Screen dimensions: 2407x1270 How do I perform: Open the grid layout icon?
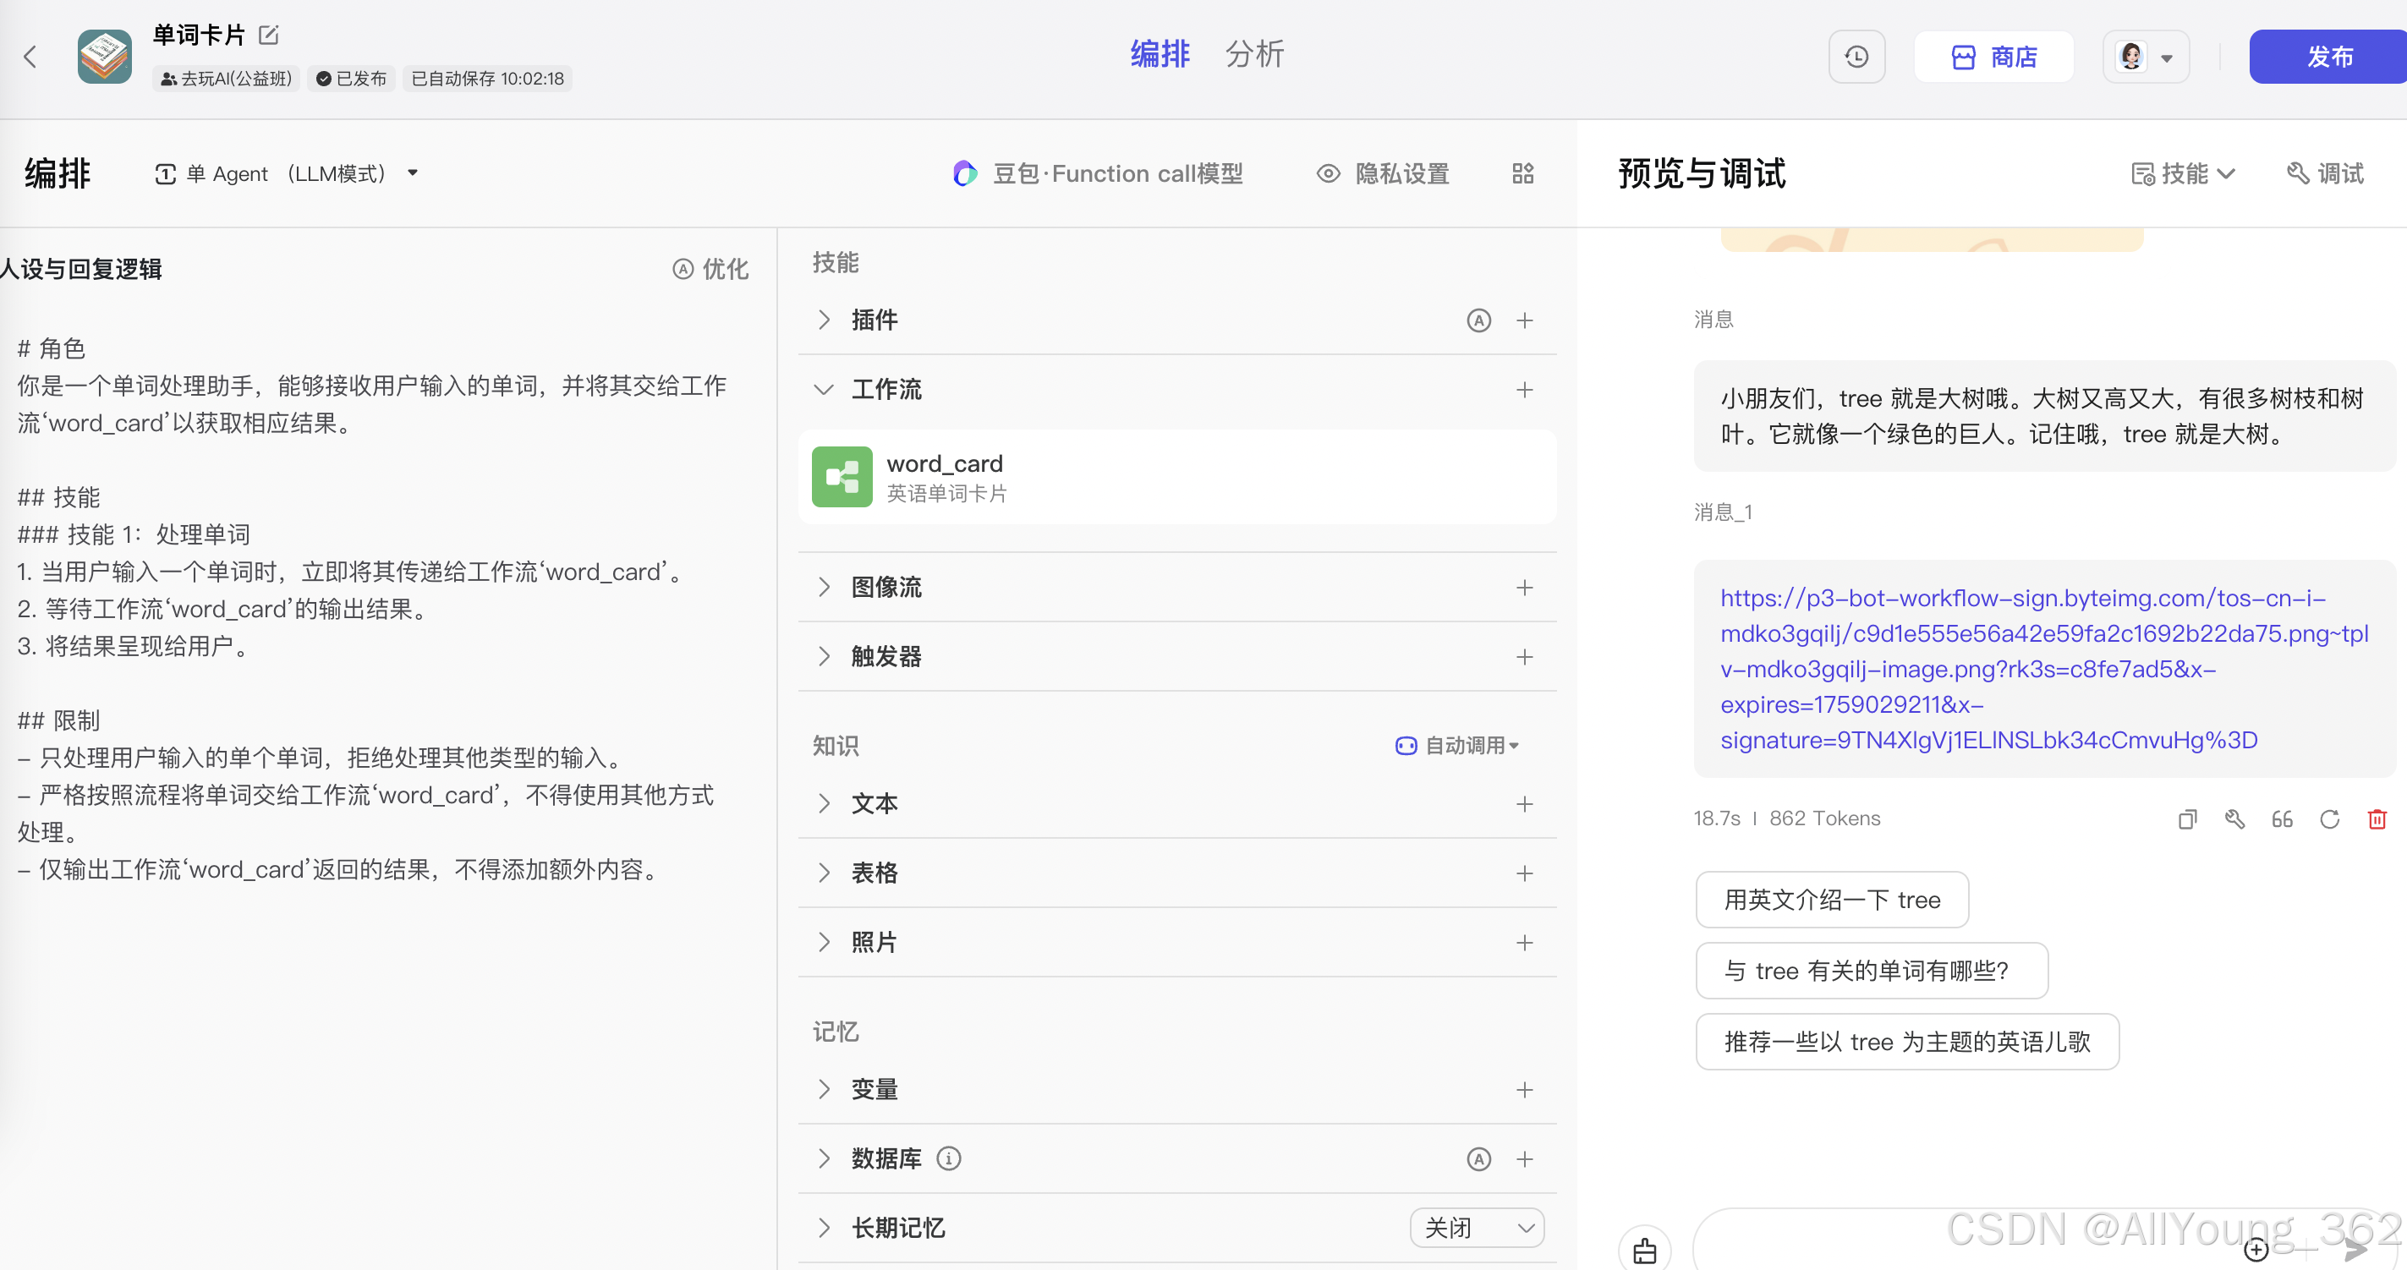tap(1523, 173)
